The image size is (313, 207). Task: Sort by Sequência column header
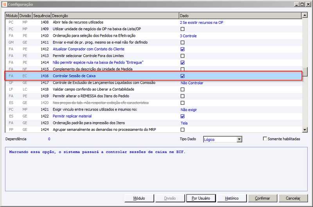pos(41,16)
